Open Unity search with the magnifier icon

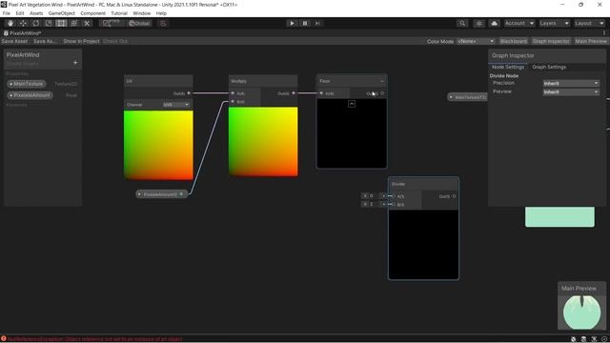(x=462, y=23)
